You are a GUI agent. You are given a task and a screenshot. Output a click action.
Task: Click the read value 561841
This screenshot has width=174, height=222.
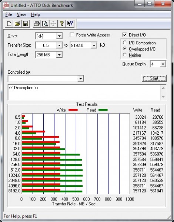[157, 191]
